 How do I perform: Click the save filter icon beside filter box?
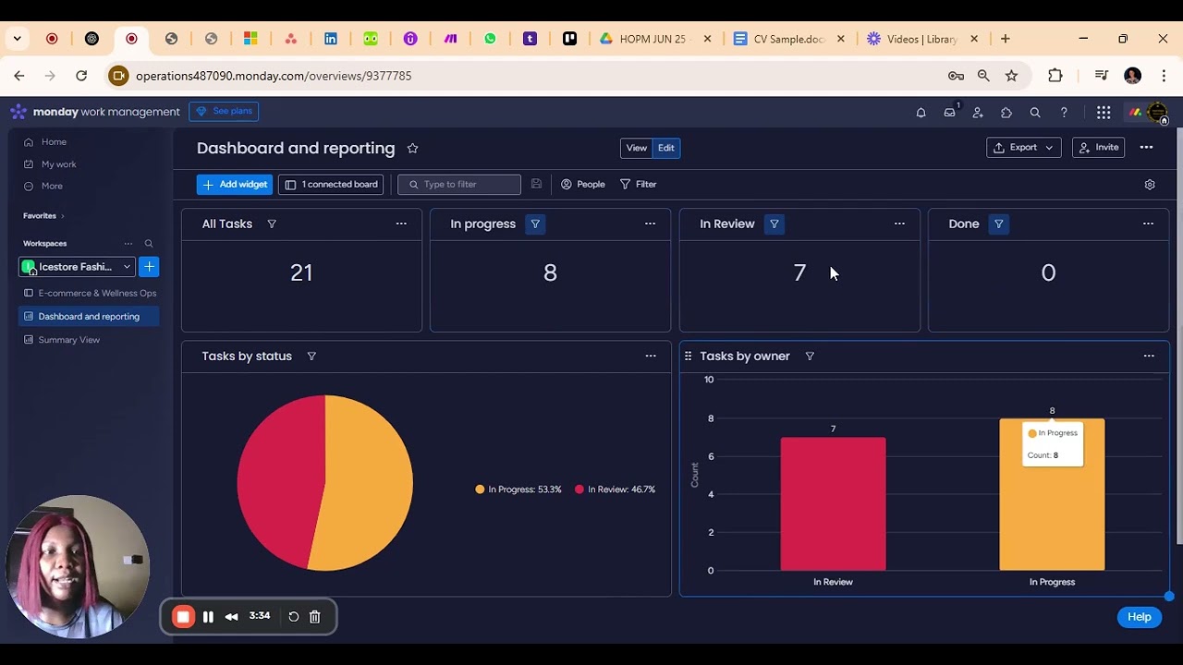click(x=536, y=184)
